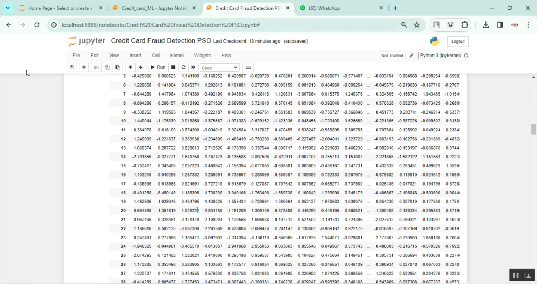Move the selected cell down
Image resolution: width=537 pixels, height=284 pixels.
(x=141, y=67)
